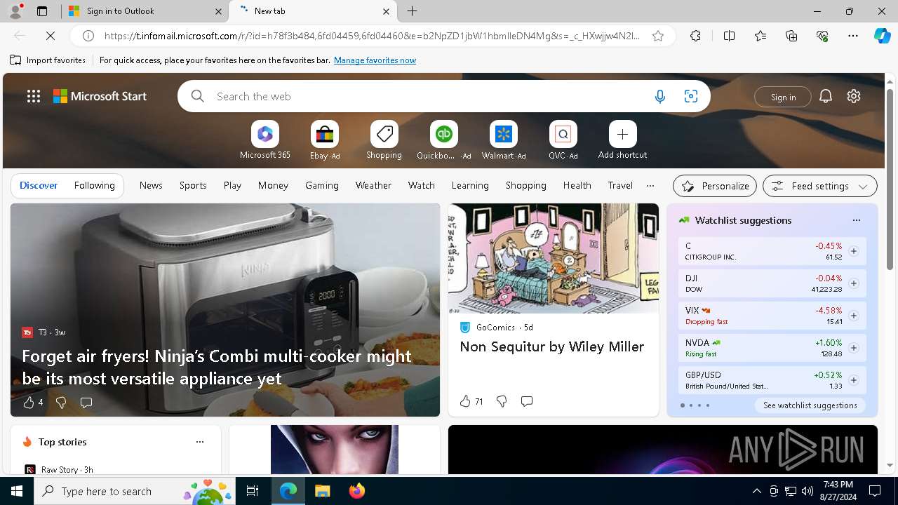Open the Walmart ad shortcut
This screenshot has height=505, width=898.
(x=504, y=140)
